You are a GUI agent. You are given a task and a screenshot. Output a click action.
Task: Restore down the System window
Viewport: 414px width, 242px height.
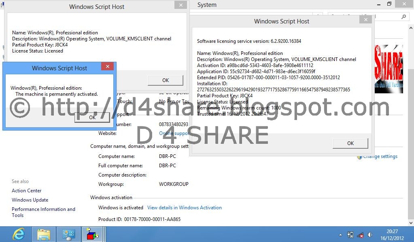coord(389,4)
